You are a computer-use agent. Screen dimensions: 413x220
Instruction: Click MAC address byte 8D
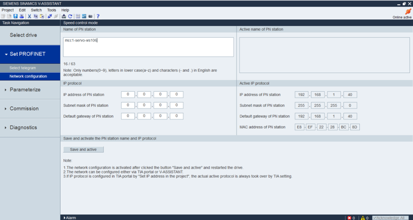point(355,127)
